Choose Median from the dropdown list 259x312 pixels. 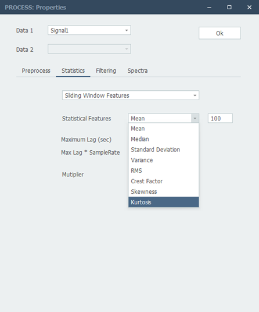164,139
